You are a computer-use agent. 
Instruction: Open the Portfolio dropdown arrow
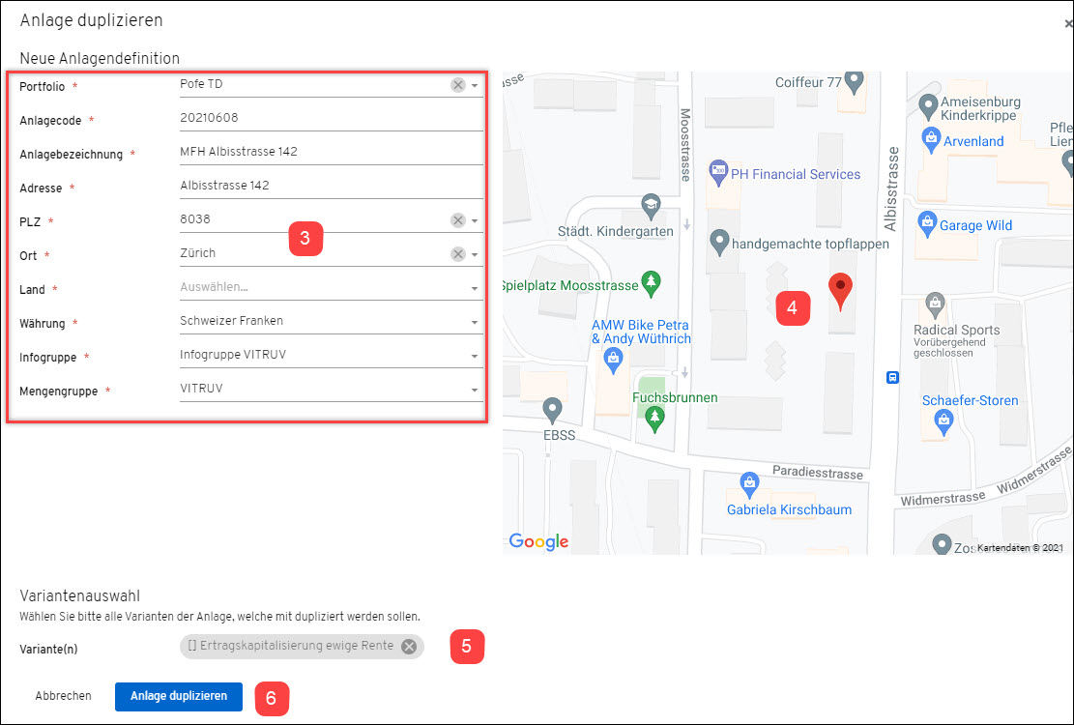[x=474, y=86]
